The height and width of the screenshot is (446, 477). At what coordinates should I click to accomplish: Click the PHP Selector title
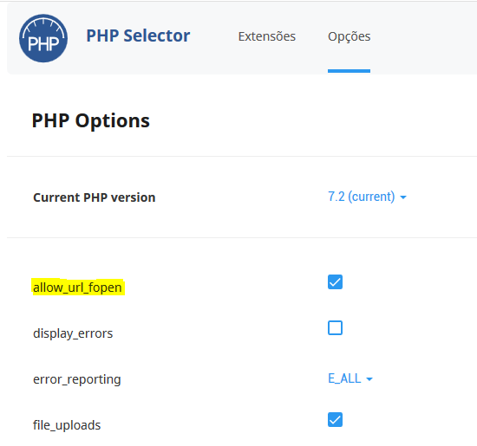[138, 36]
